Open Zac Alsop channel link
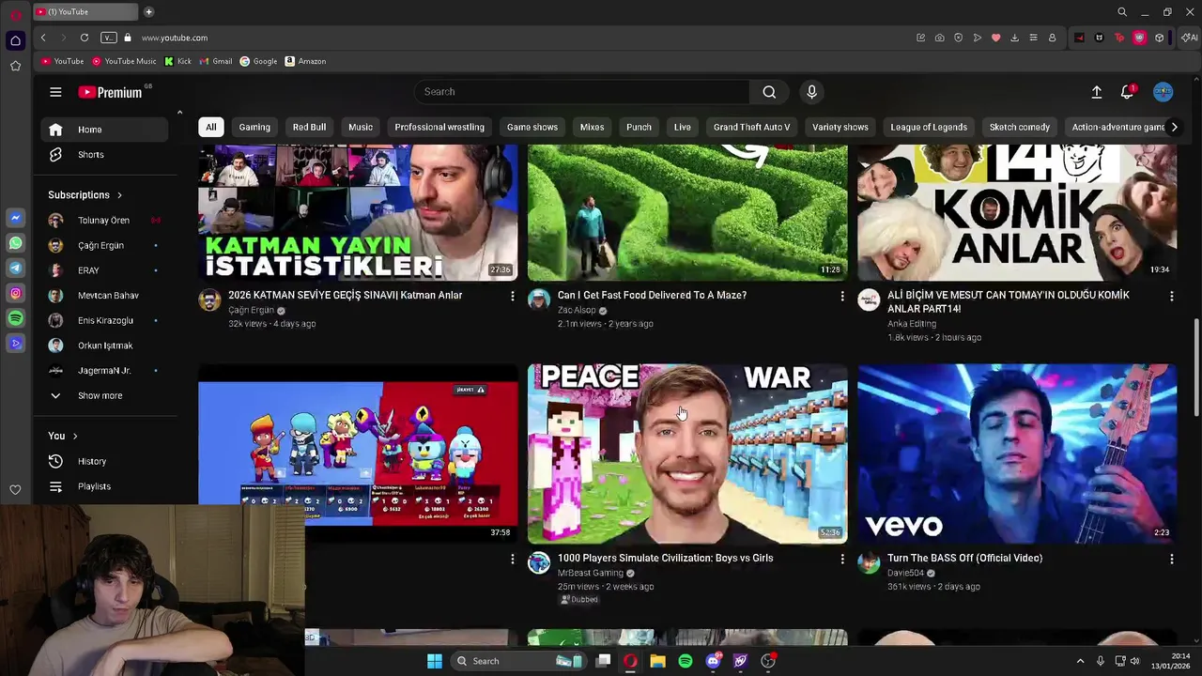This screenshot has width=1202, height=676. click(x=577, y=311)
